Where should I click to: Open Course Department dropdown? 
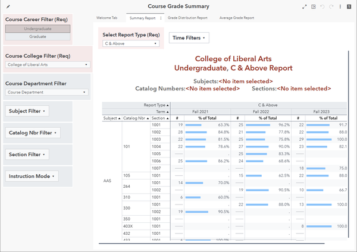pos(46,92)
